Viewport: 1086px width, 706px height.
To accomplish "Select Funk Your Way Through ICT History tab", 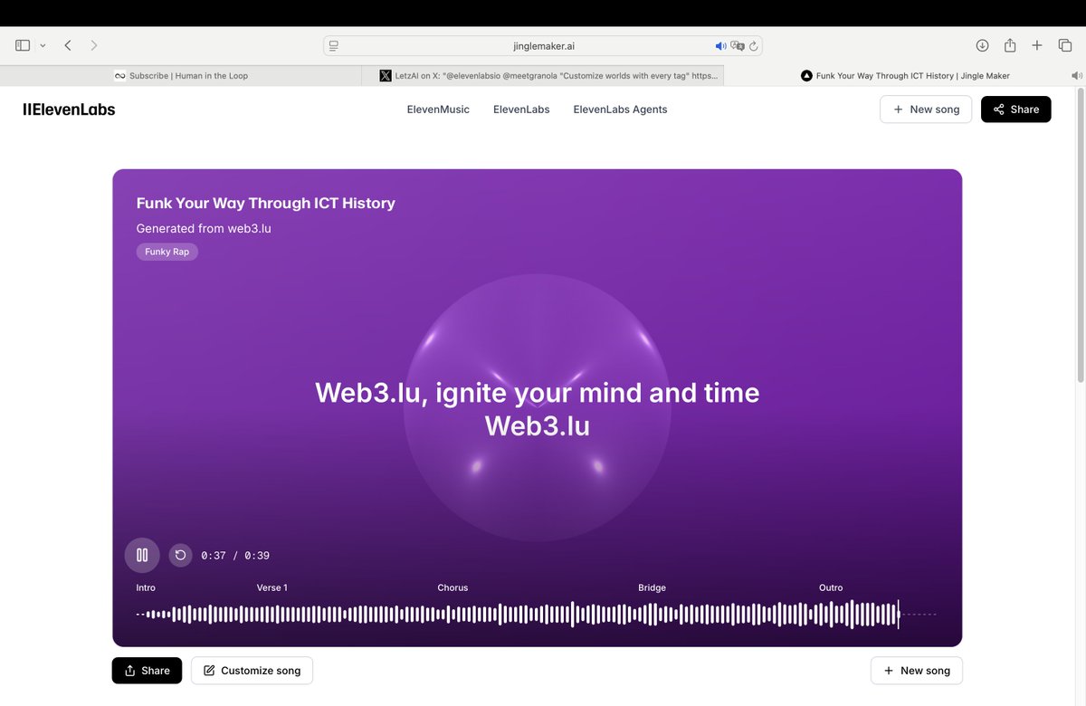I will pos(905,76).
